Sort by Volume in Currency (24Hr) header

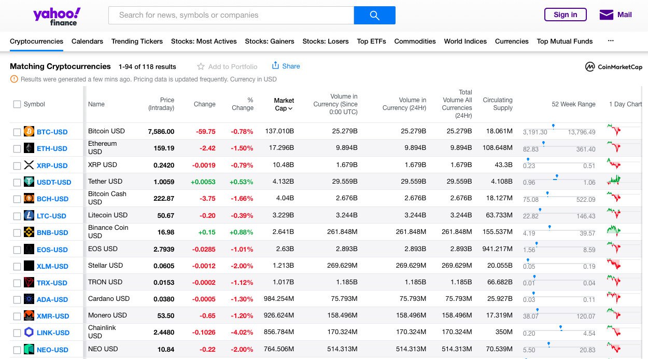pyautogui.click(x=404, y=104)
